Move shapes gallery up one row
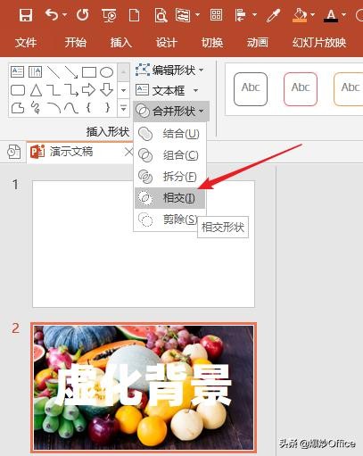The image size is (363, 456). [124, 72]
